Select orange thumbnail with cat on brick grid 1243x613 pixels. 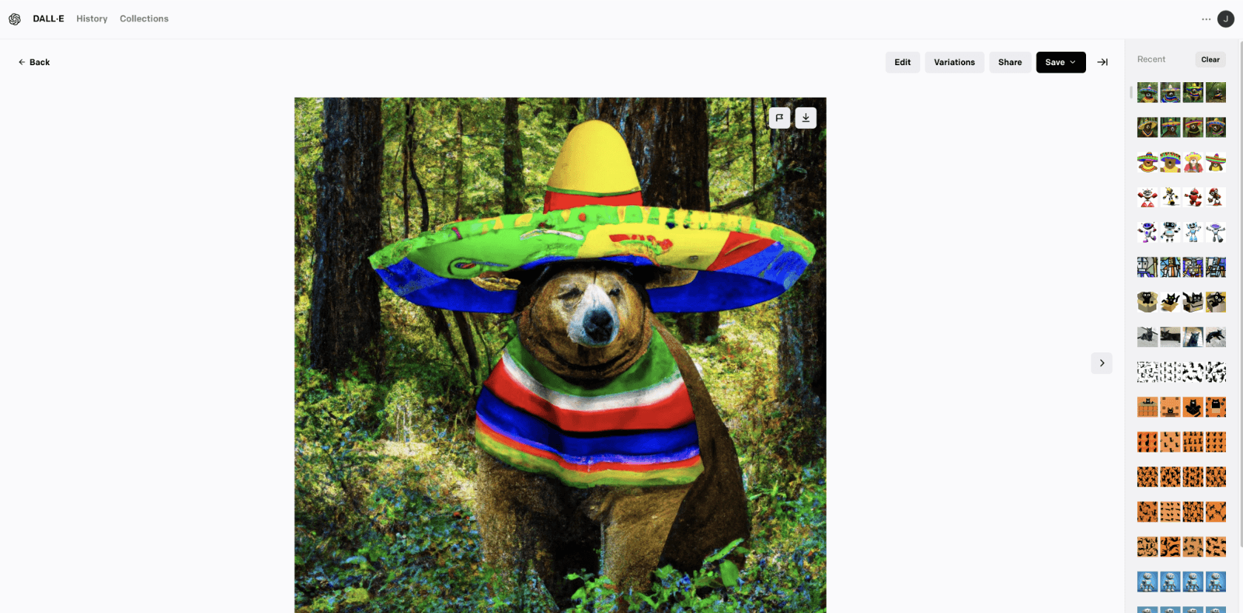1147,407
